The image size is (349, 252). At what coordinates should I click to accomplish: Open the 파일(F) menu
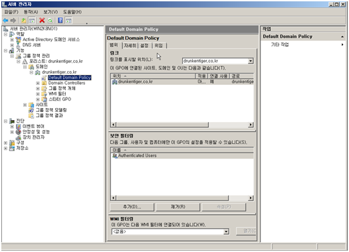pos(11,12)
